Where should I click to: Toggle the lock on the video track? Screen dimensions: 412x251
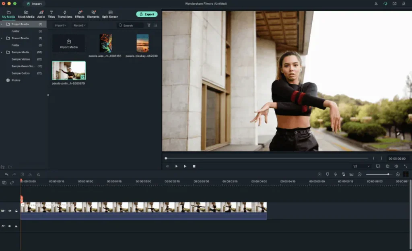point(16,211)
